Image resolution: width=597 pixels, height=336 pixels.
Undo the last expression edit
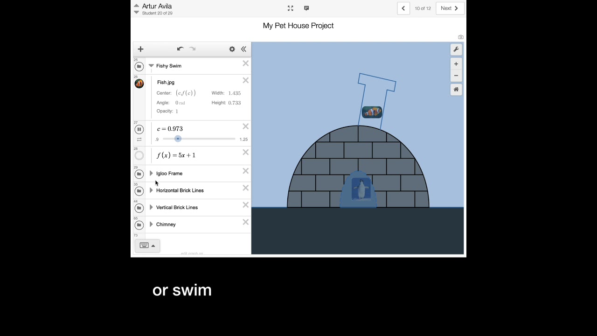[x=180, y=49]
